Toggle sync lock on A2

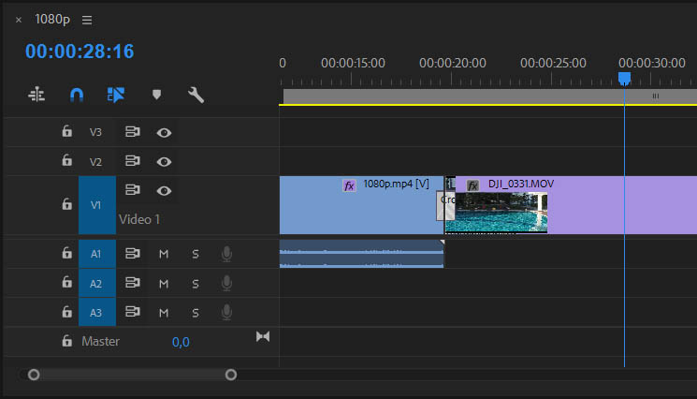(x=133, y=283)
